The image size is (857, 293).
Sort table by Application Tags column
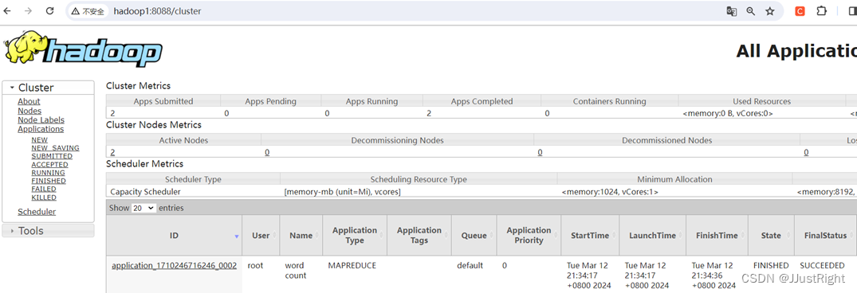click(x=419, y=235)
